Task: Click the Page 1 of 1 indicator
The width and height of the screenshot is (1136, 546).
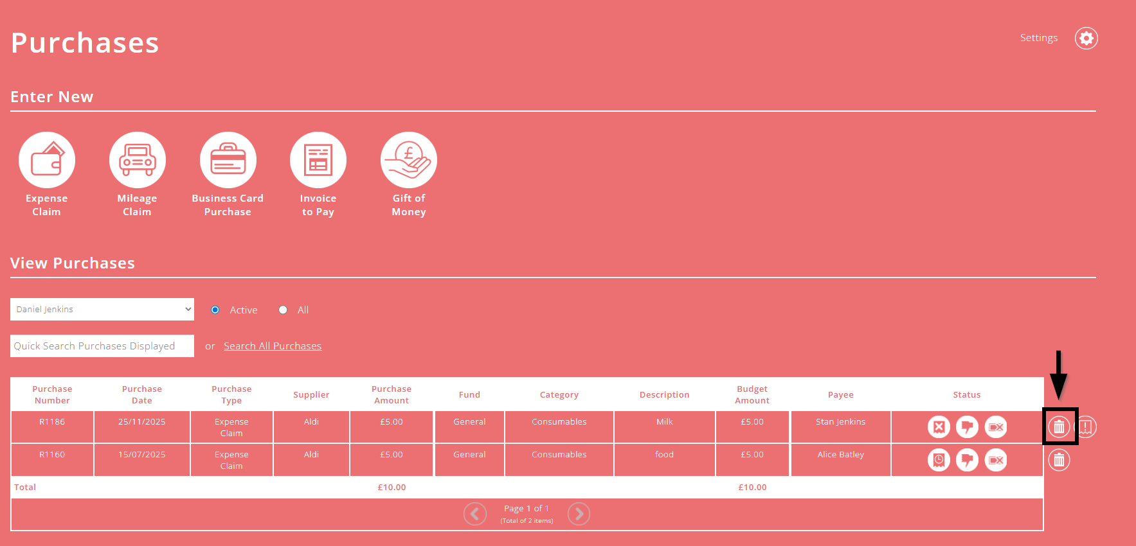Action: (x=527, y=508)
